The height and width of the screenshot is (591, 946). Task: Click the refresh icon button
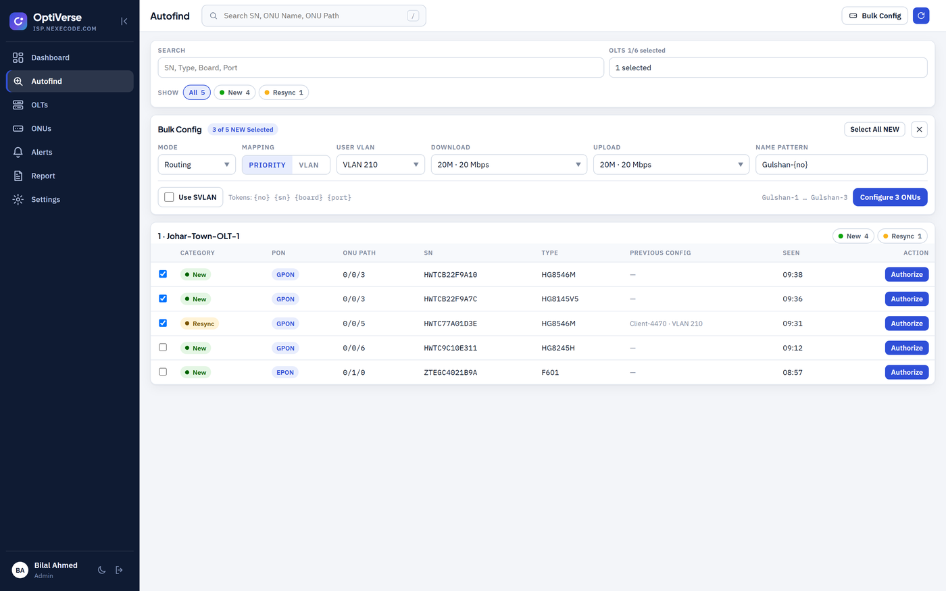[x=921, y=16]
